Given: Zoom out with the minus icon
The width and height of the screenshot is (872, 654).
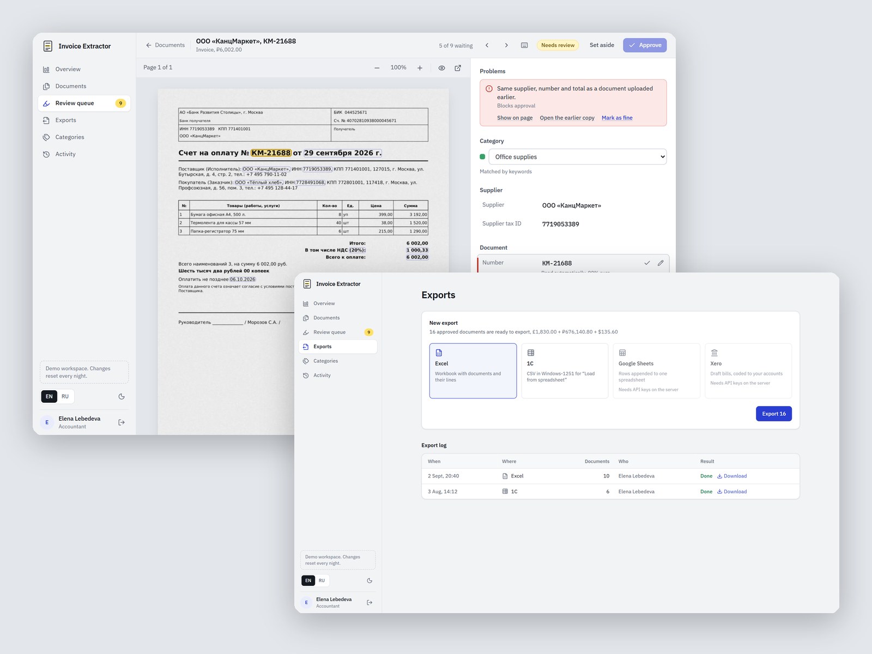Looking at the screenshot, I should [377, 68].
